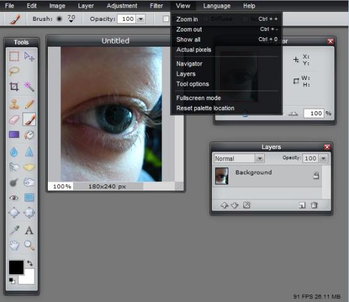Open the Layer menu

(x=86, y=6)
